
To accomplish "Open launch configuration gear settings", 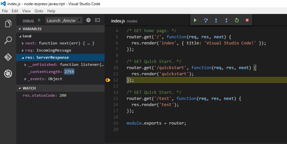I will coord(88,20).
